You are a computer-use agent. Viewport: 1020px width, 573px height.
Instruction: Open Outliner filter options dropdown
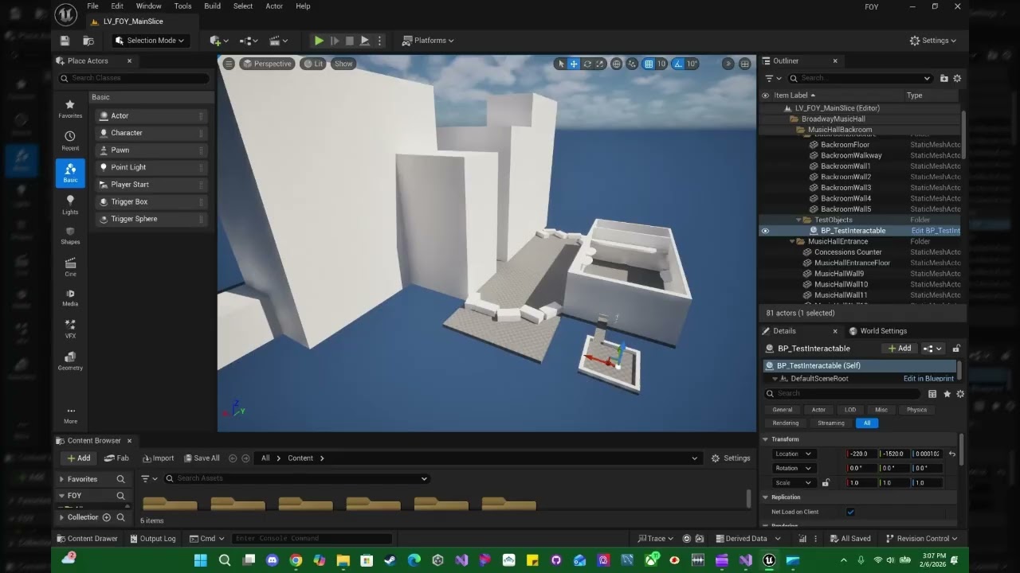click(x=772, y=78)
